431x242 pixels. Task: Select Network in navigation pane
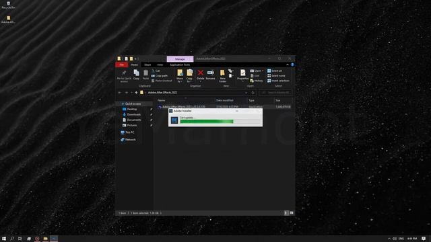(130, 140)
